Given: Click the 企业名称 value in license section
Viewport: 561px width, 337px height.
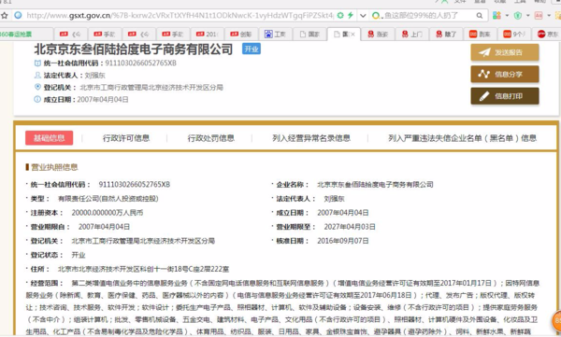Looking at the screenshot, I should [x=375, y=185].
